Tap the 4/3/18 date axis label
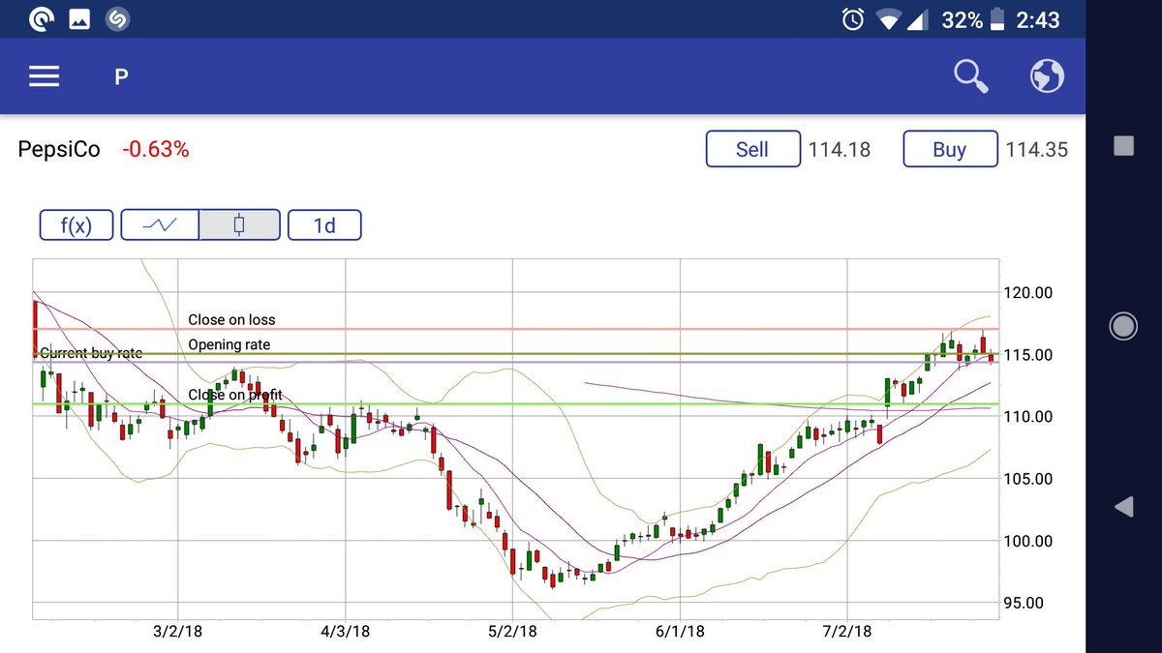The width and height of the screenshot is (1162, 653). pyautogui.click(x=346, y=632)
